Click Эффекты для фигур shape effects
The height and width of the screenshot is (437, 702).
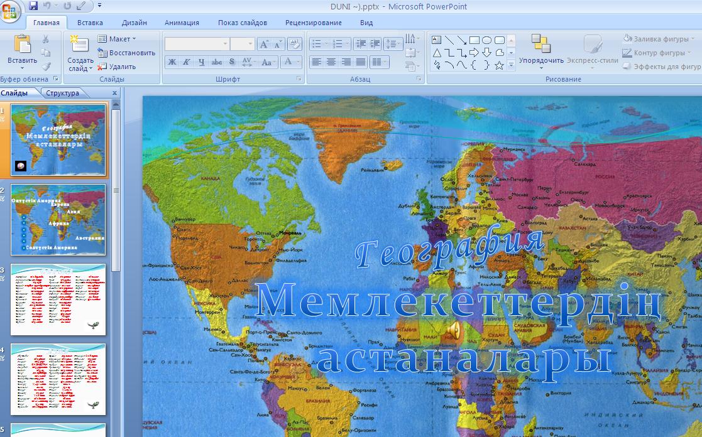point(662,67)
